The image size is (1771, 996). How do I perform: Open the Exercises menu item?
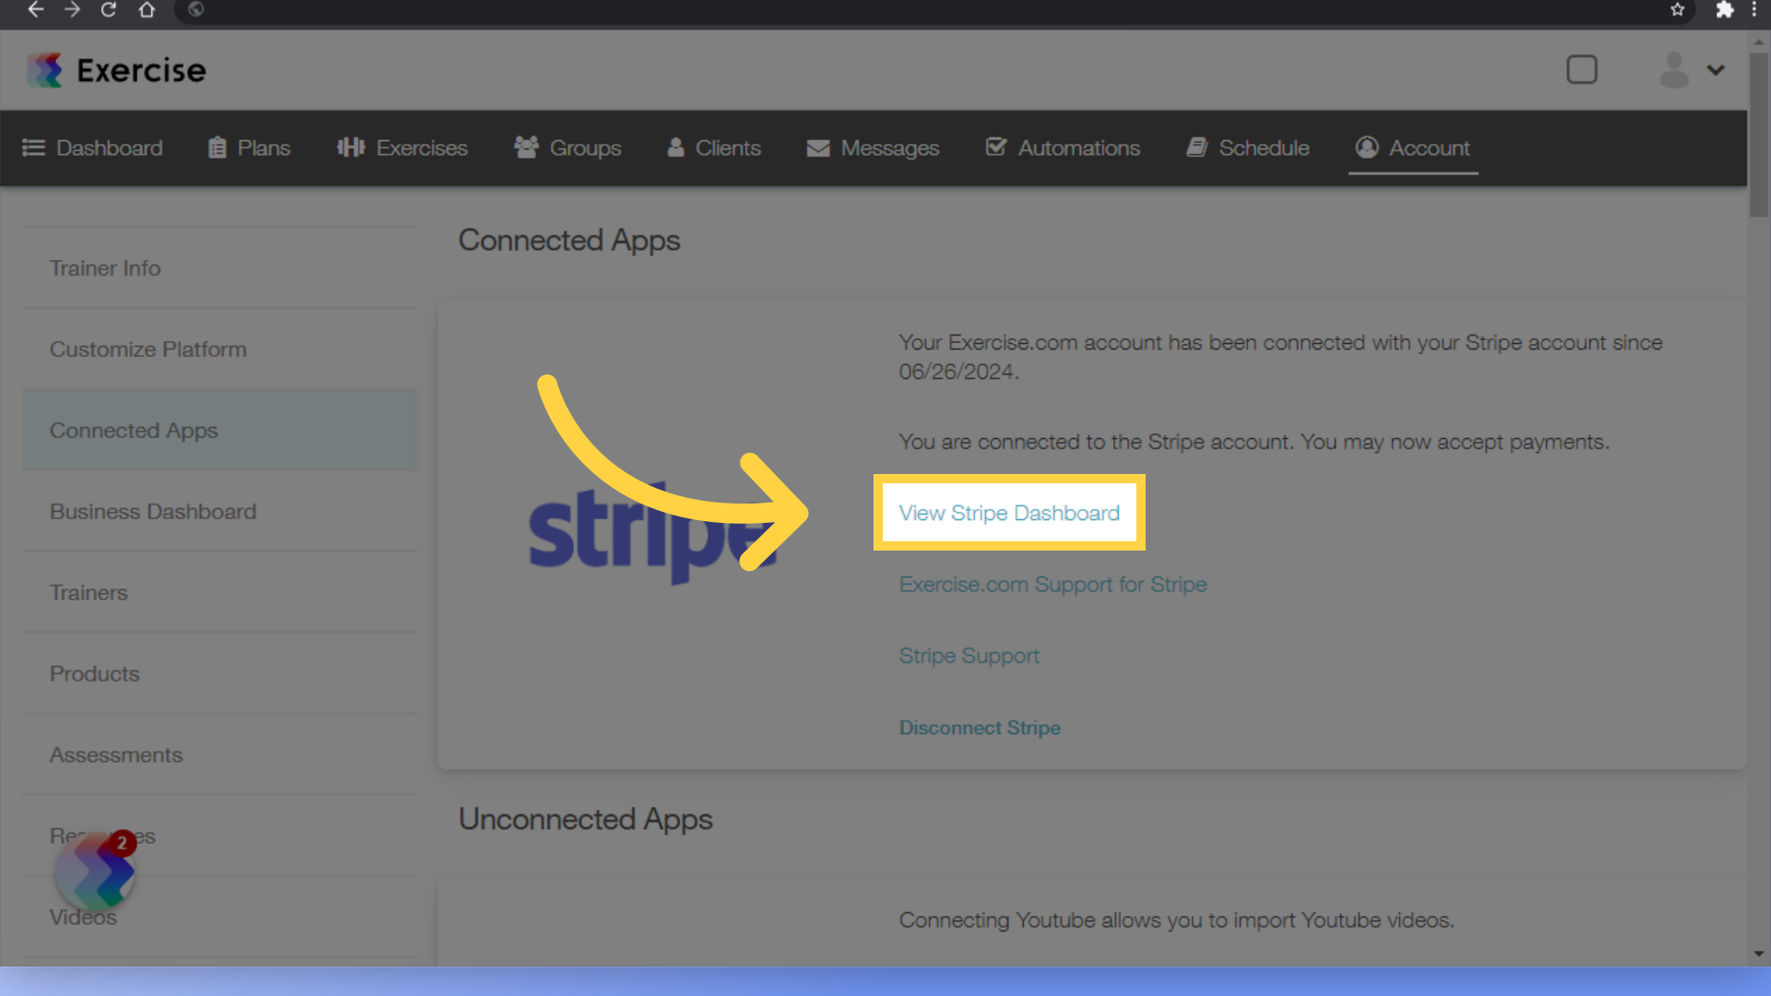coord(402,148)
